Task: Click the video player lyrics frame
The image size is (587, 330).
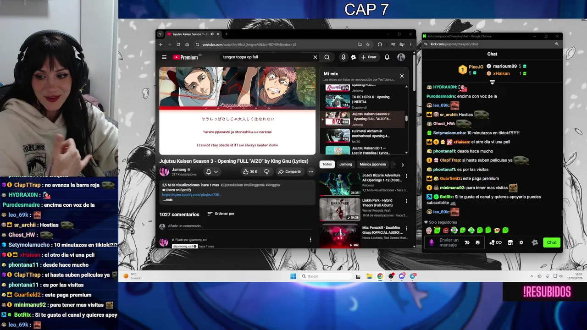Action: click(237, 111)
